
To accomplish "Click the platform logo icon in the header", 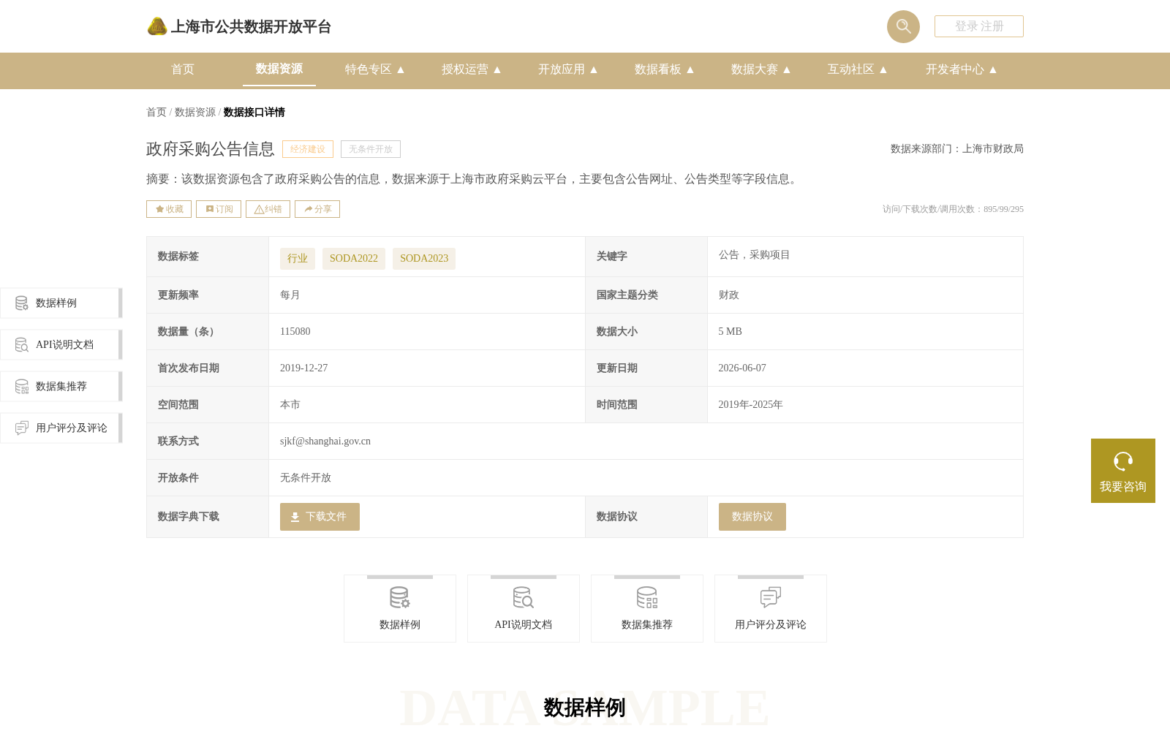I will tap(157, 26).
